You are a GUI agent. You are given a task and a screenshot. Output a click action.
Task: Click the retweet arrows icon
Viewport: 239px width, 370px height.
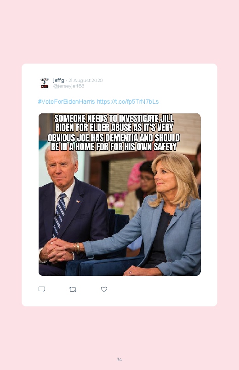pyautogui.click(x=73, y=289)
